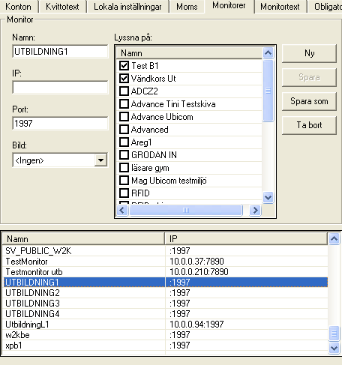Click the empty IP input field
Image resolution: width=342 pixels, height=365 pixels.
60,87
